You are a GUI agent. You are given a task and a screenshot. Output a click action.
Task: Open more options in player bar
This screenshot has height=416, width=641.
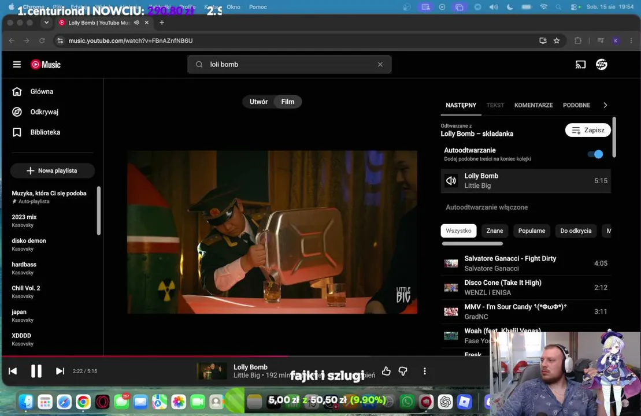(x=425, y=371)
